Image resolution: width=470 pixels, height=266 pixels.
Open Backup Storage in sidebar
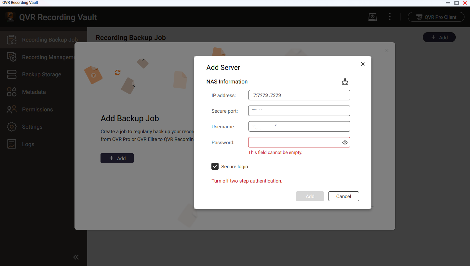tap(44, 74)
